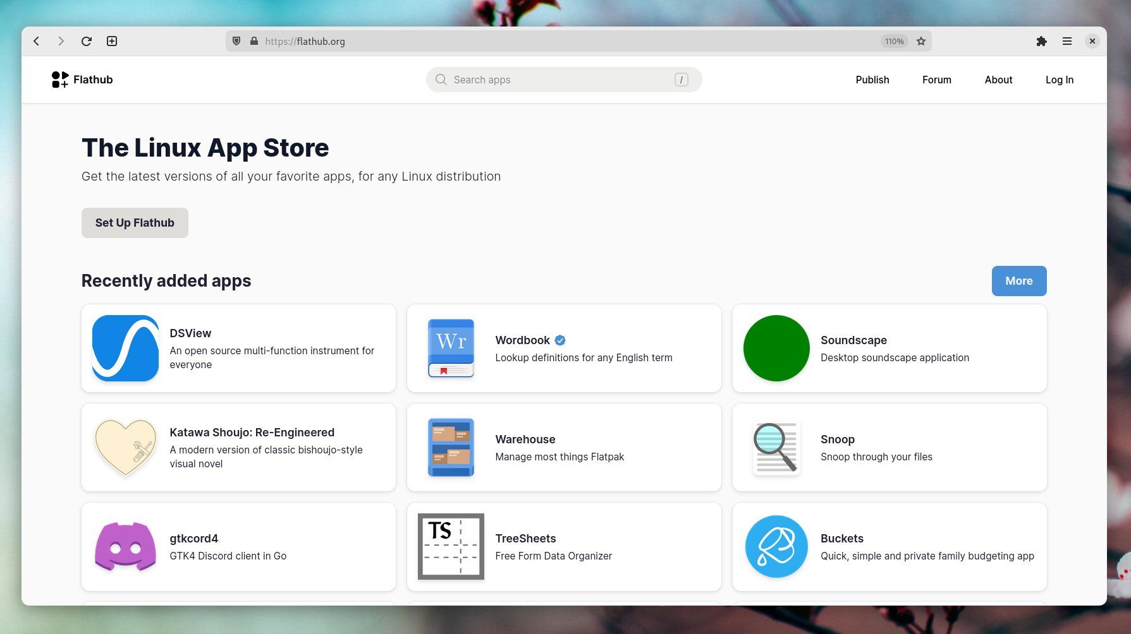Click More to see recently added apps
The height and width of the screenshot is (634, 1131).
(x=1018, y=280)
